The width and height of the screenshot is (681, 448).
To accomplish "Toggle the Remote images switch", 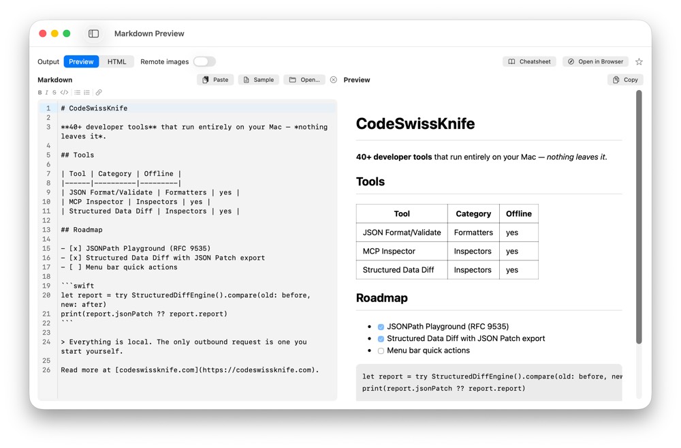I will (204, 61).
